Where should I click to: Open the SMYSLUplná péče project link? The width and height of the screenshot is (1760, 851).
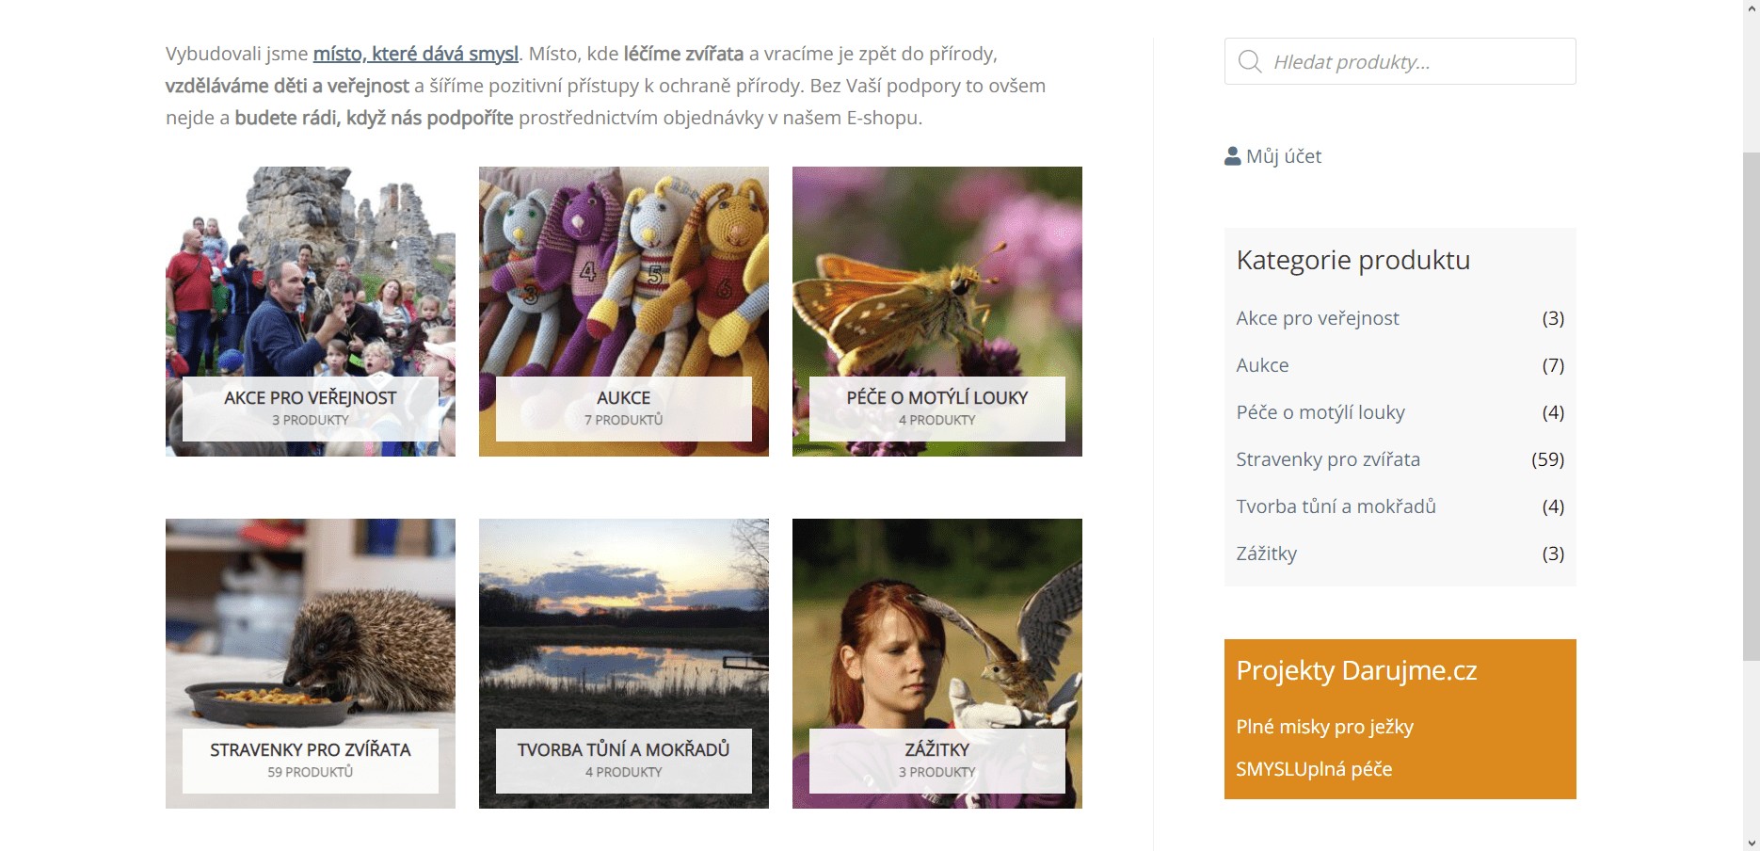[x=1314, y=769]
